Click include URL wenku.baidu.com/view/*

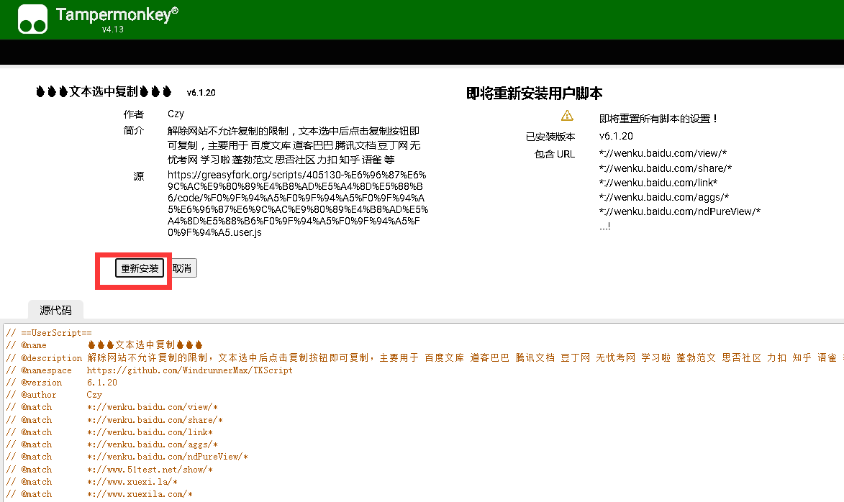[x=663, y=153]
